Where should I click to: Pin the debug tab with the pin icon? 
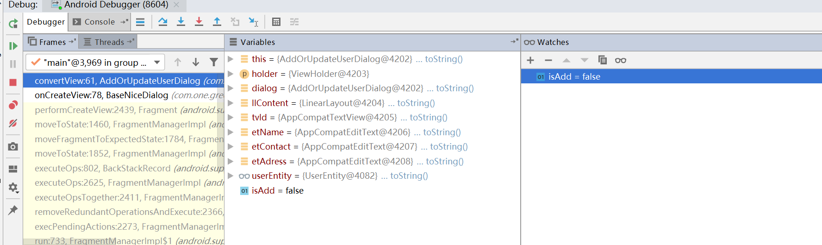click(x=13, y=210)
